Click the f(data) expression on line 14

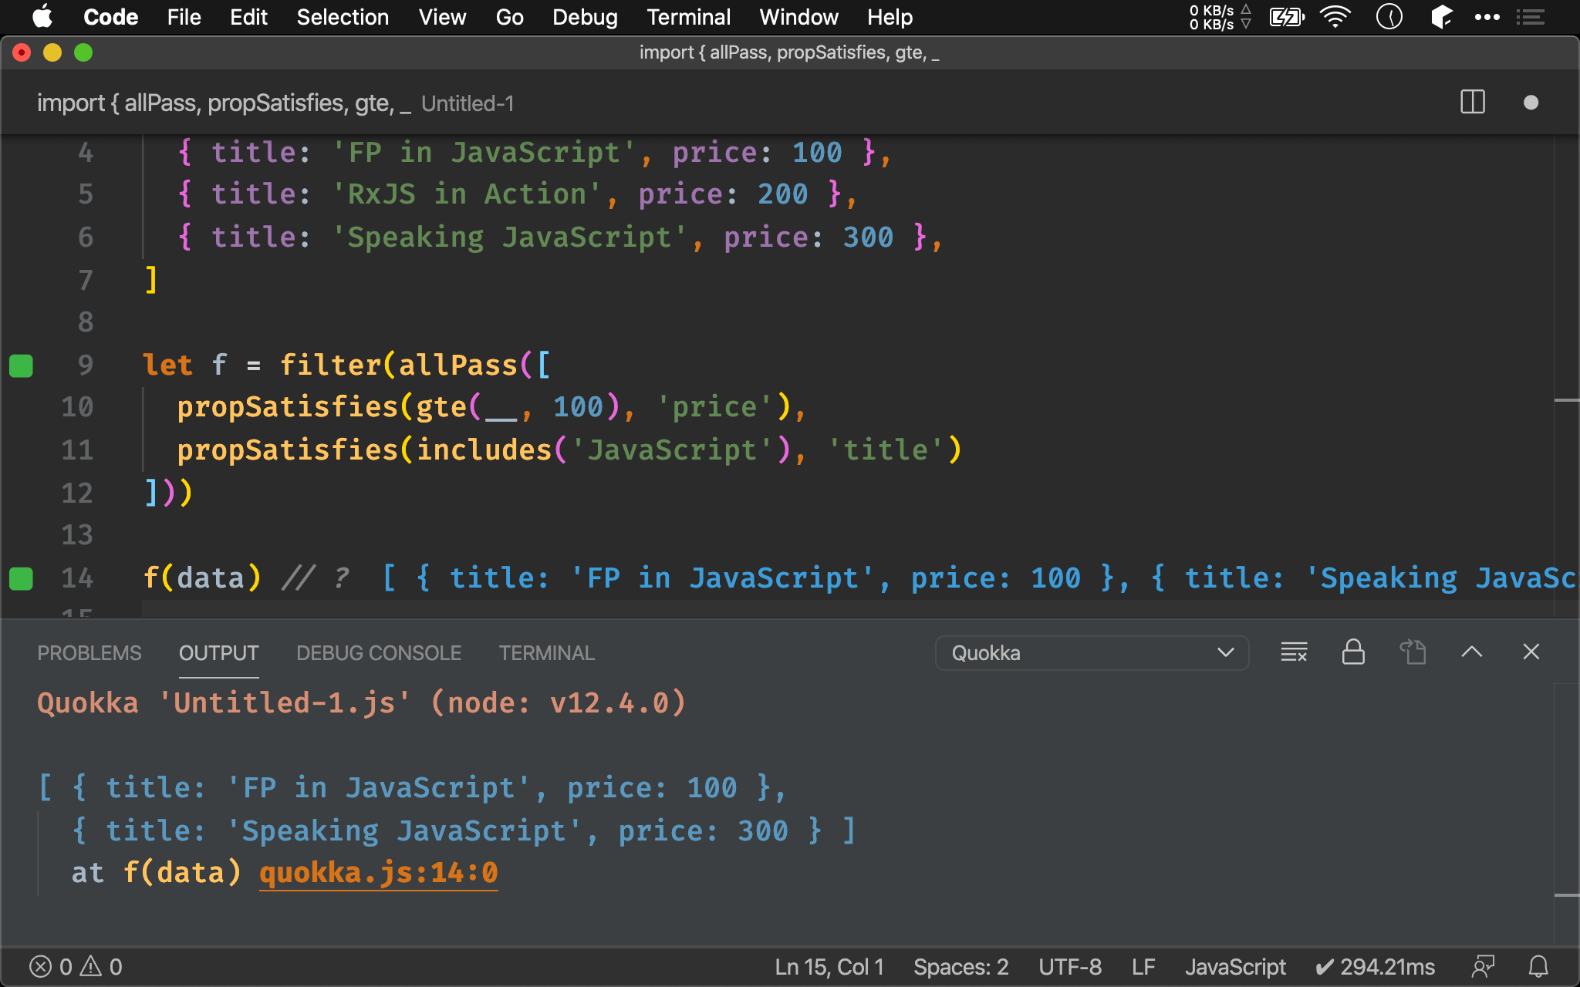(x=202, y=578)
